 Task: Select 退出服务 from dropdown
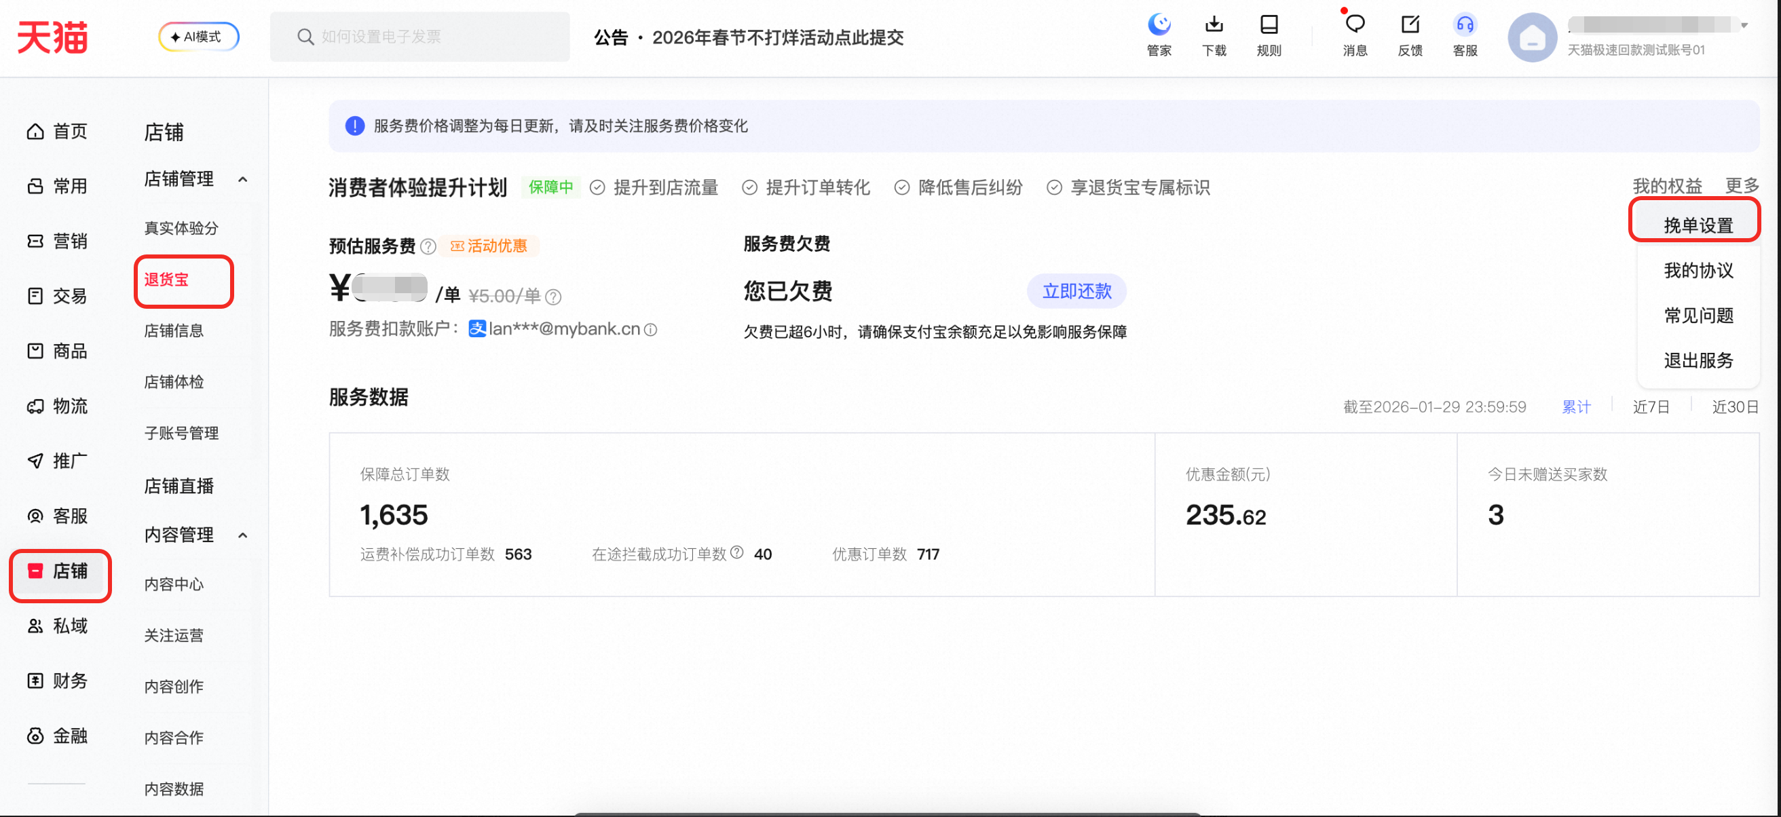tap(1698, 360)
